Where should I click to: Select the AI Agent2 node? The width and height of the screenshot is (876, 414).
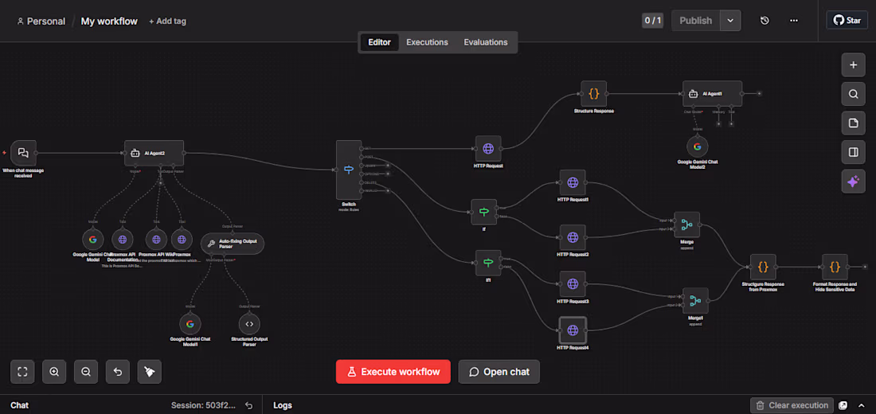[154, 153]
